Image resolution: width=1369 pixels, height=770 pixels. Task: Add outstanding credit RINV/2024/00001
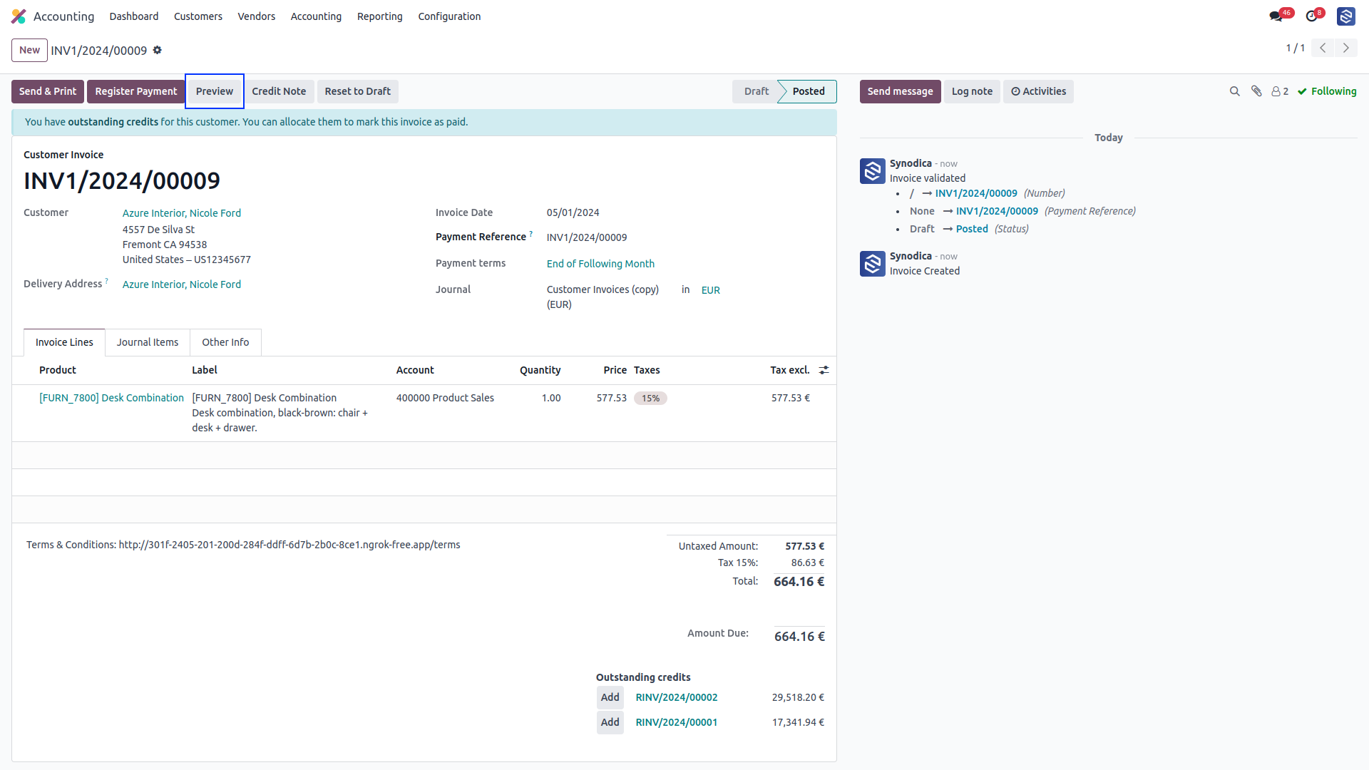[610, 722]
